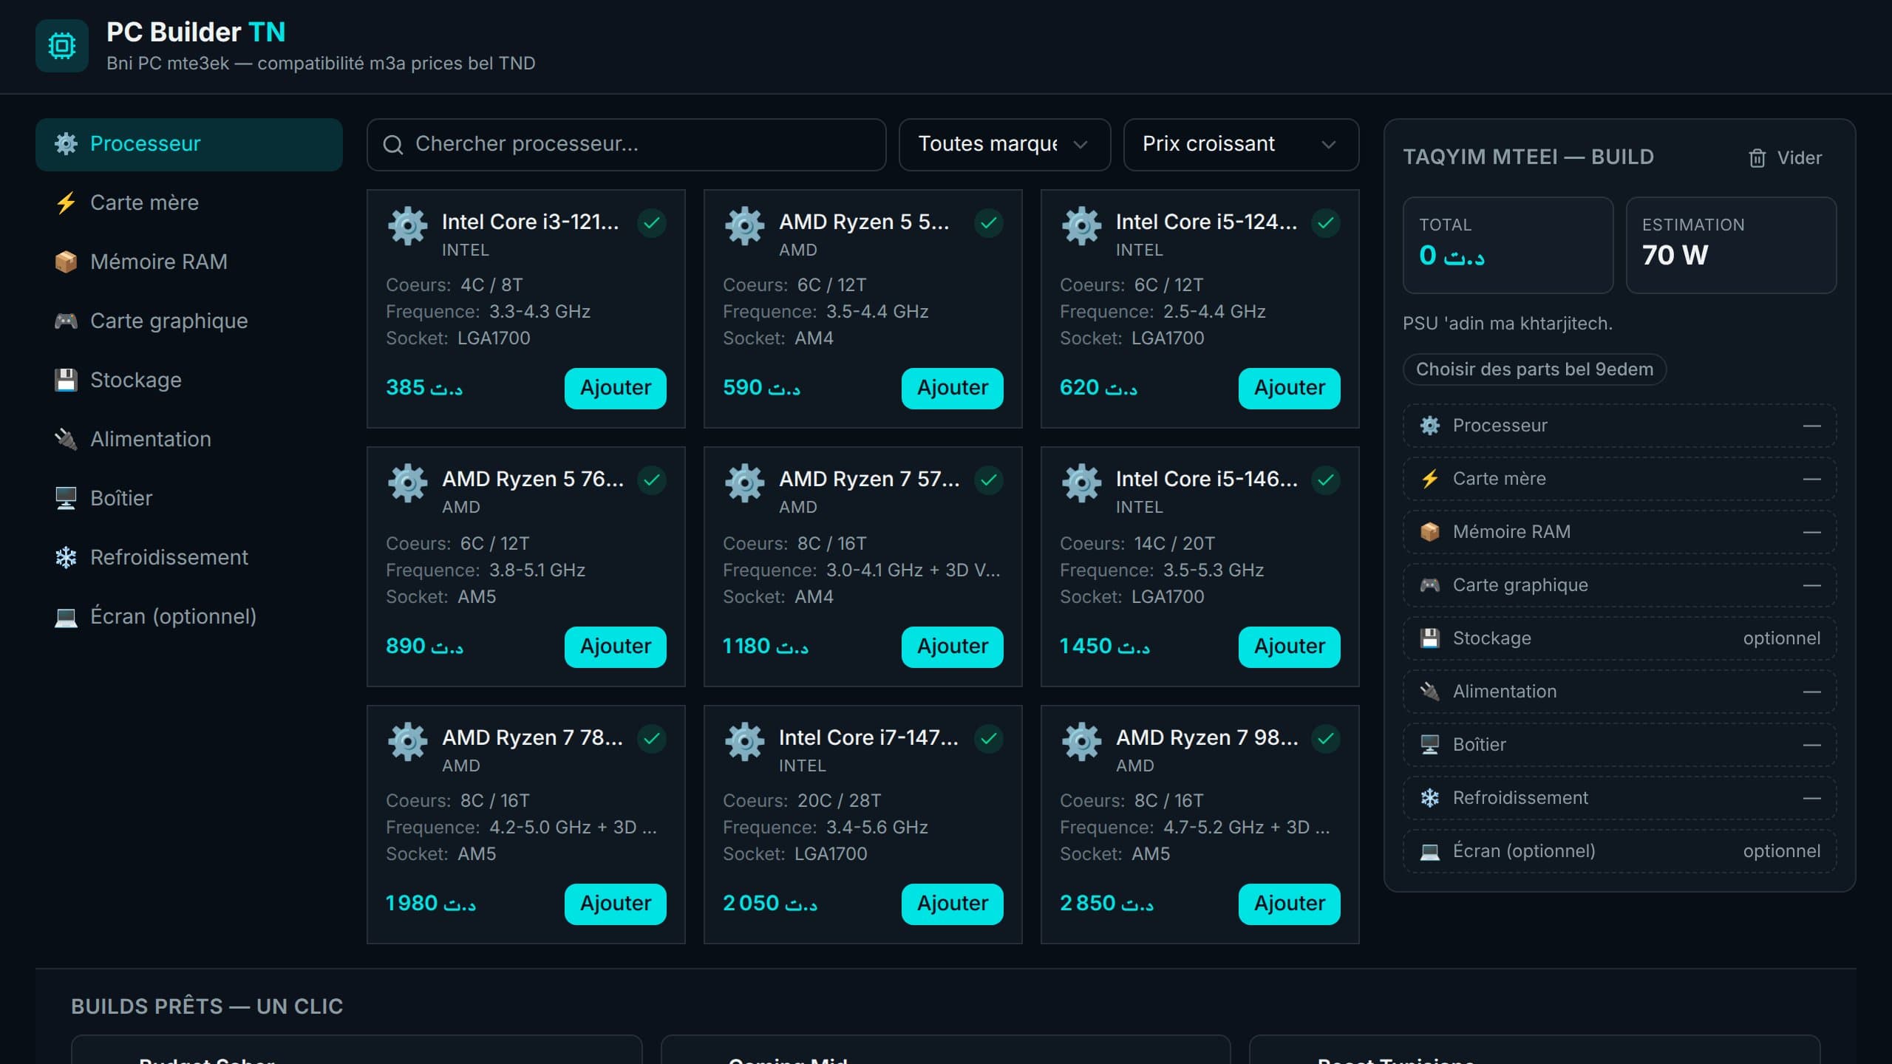Click the plug icon for Alimentation in sidebar

pyautogui.click(x=66, y=439)
